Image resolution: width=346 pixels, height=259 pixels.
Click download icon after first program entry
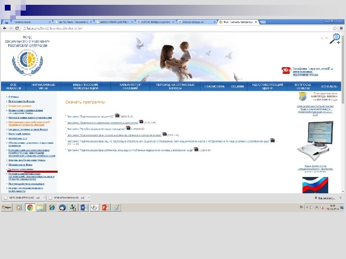pos(117,116)
